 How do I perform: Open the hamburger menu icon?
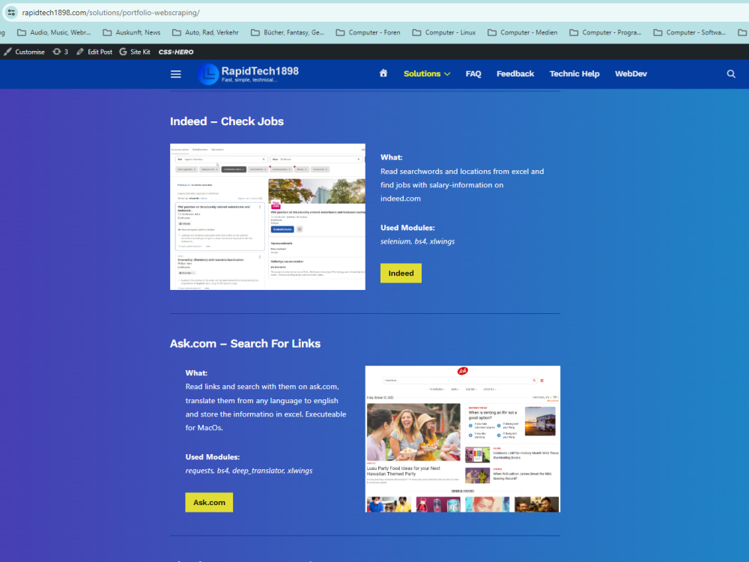click(176, 74)
